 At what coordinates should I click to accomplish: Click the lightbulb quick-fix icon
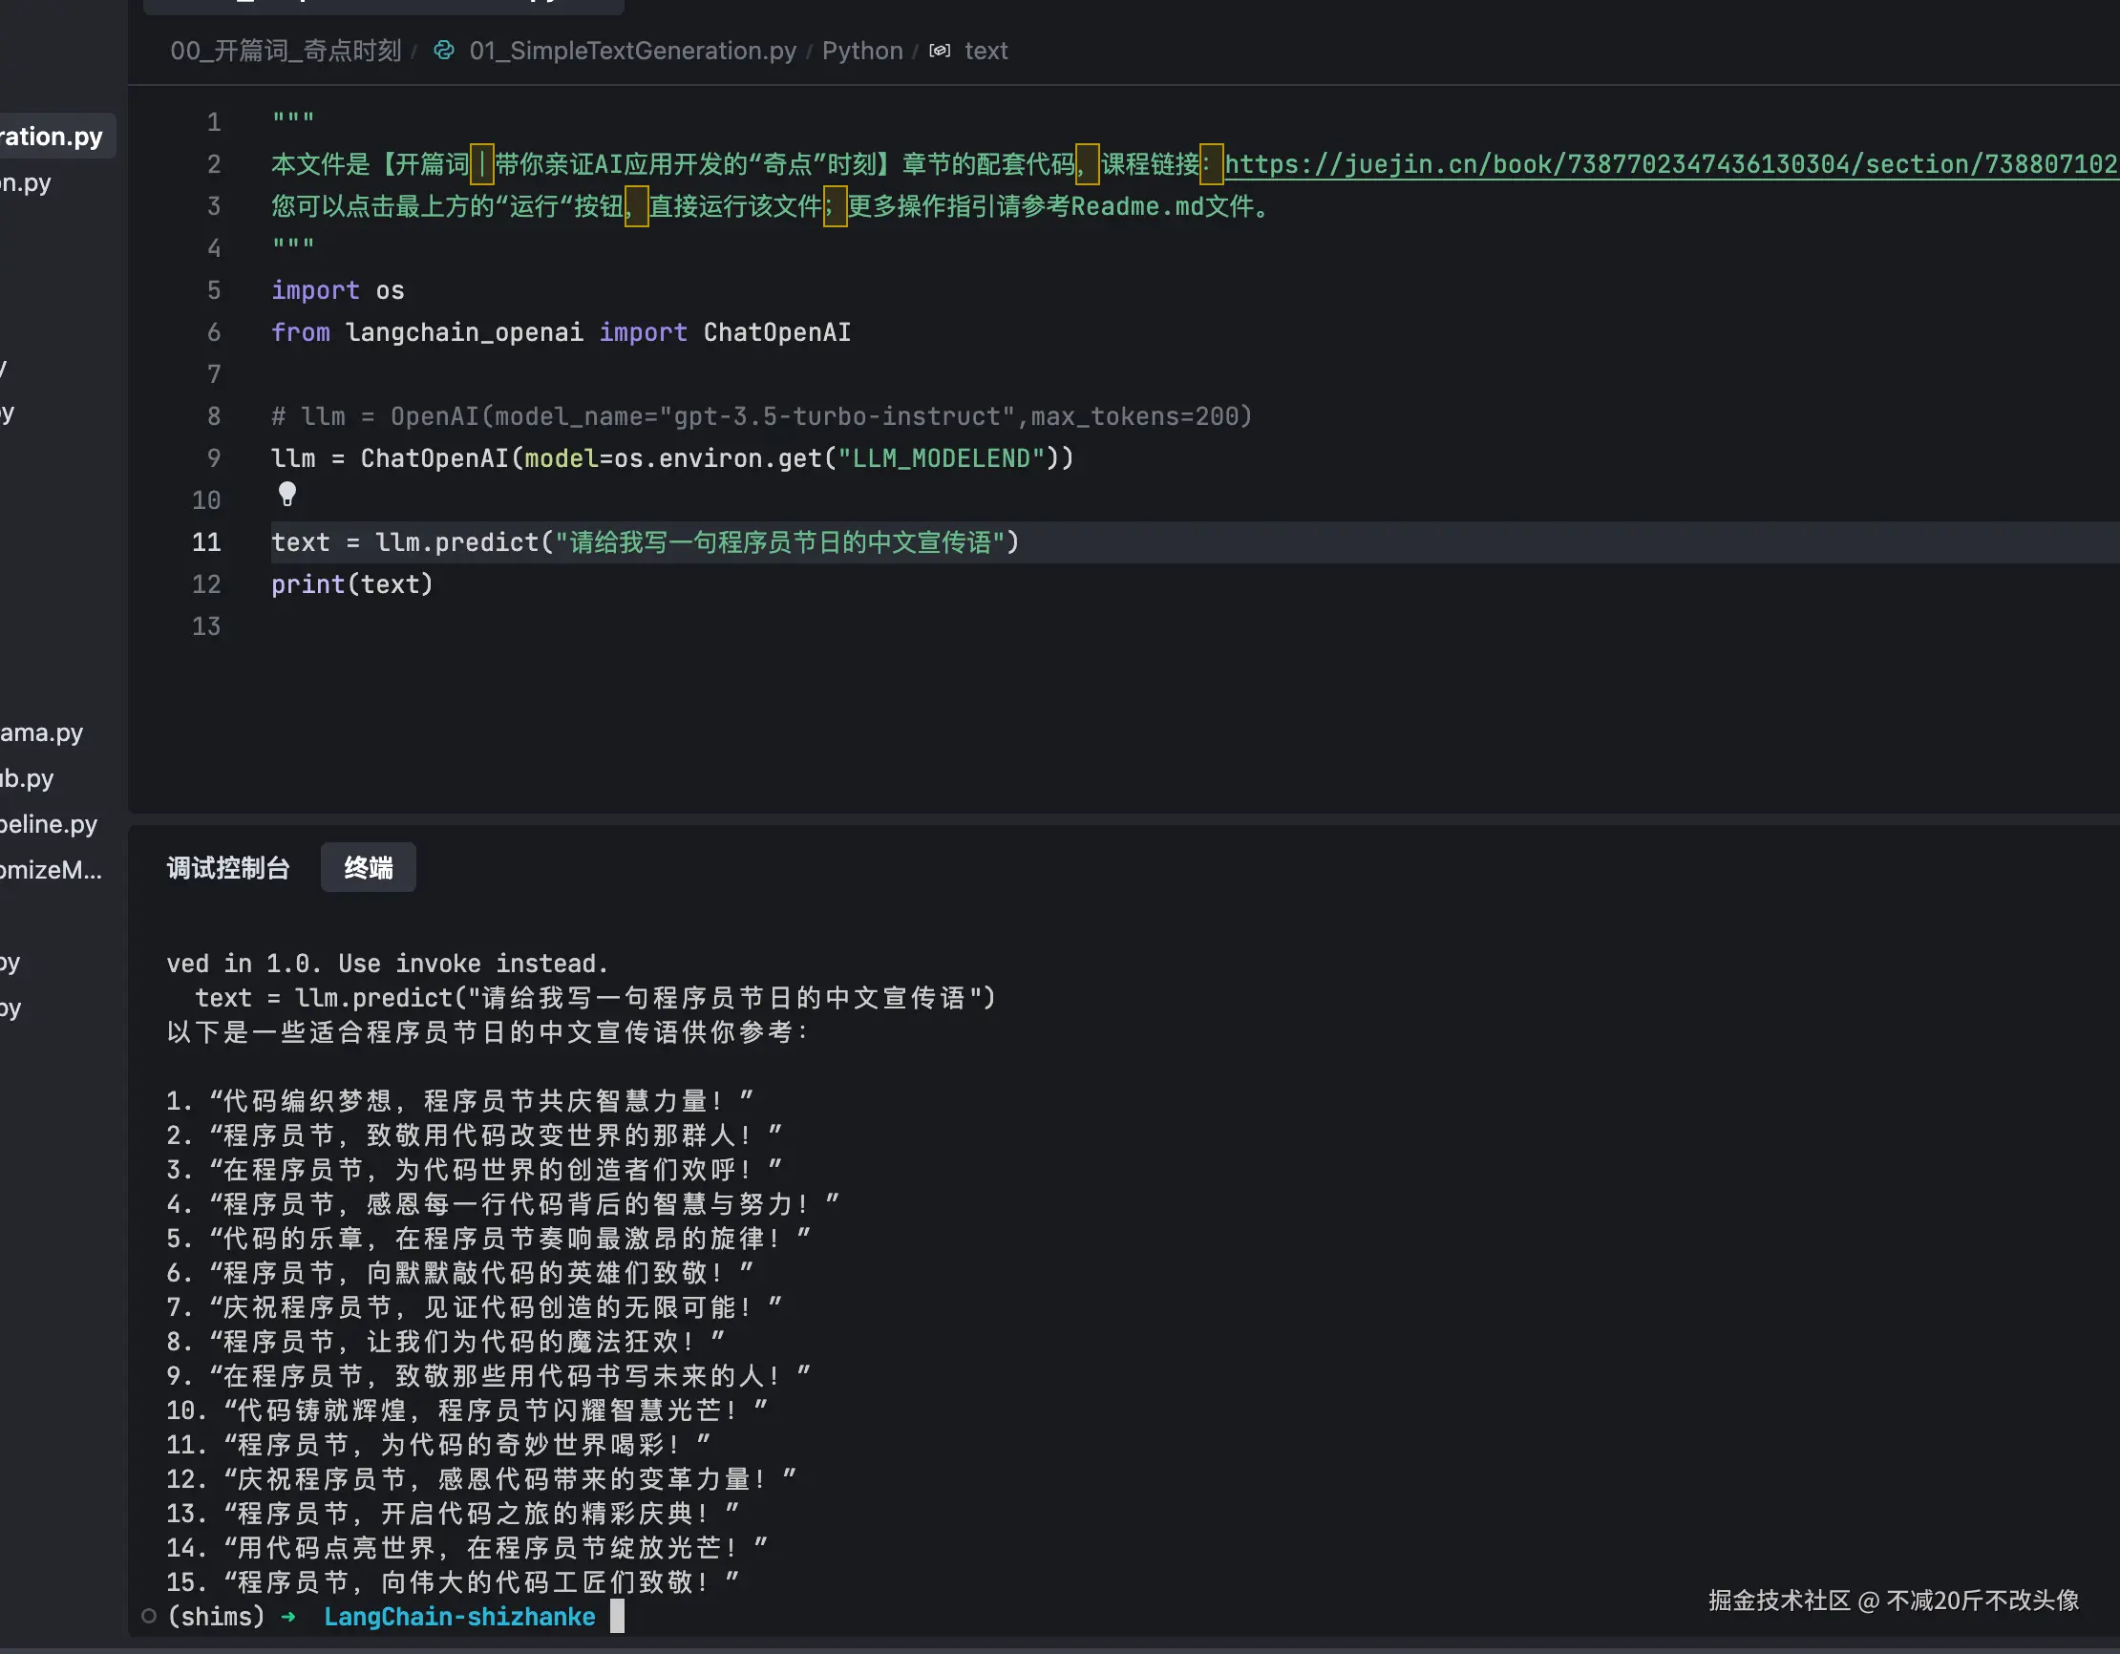point(287,494)
